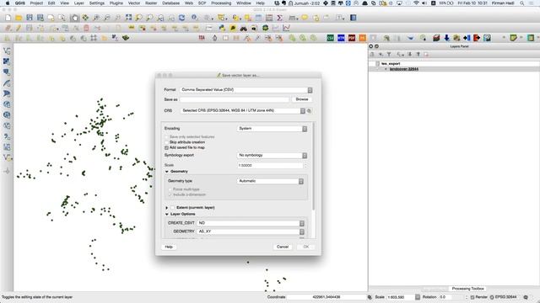Click EPSG:32644 in the status bar
The width and height of the screenshot is (540, 303).
pyautogui.click(x=506, y=297)
